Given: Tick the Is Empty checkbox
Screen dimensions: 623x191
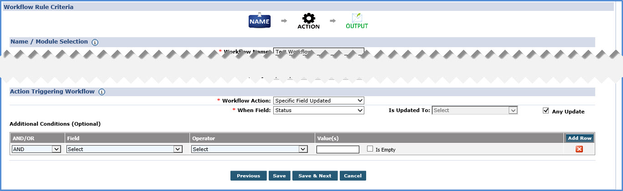Looking at the screenshot, I should (x=370, y=149).
